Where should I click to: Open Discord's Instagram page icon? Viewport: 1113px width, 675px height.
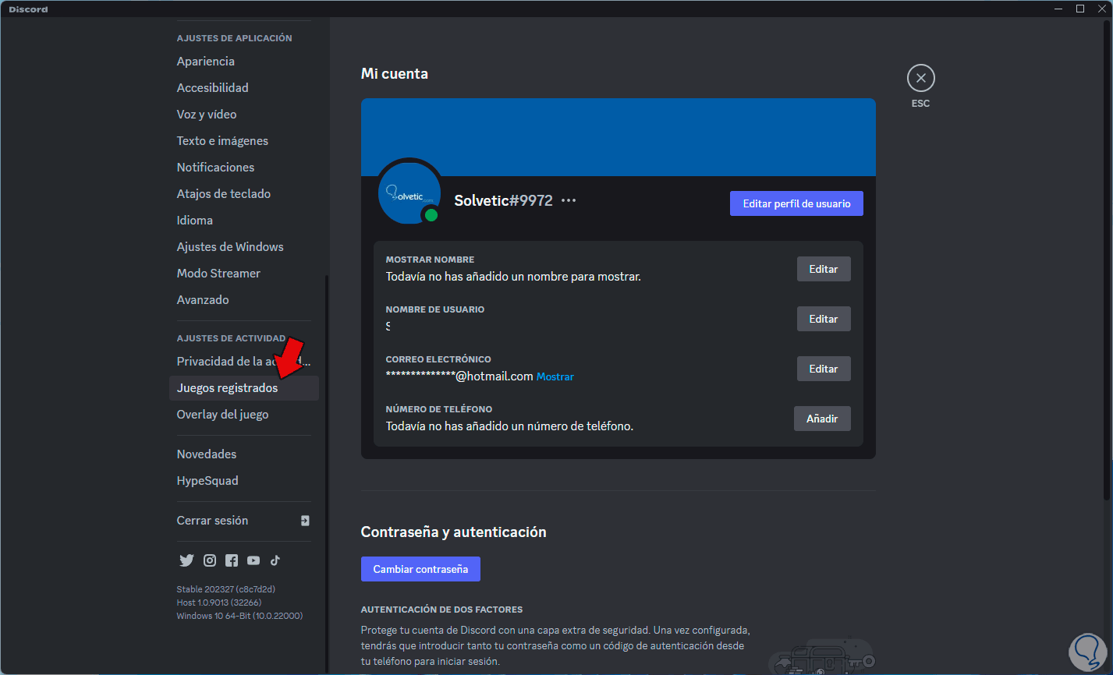(x=210, y=560)
